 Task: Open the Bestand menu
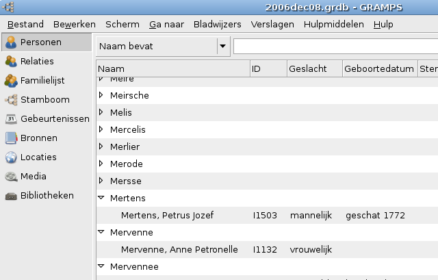tap(25, 24)
